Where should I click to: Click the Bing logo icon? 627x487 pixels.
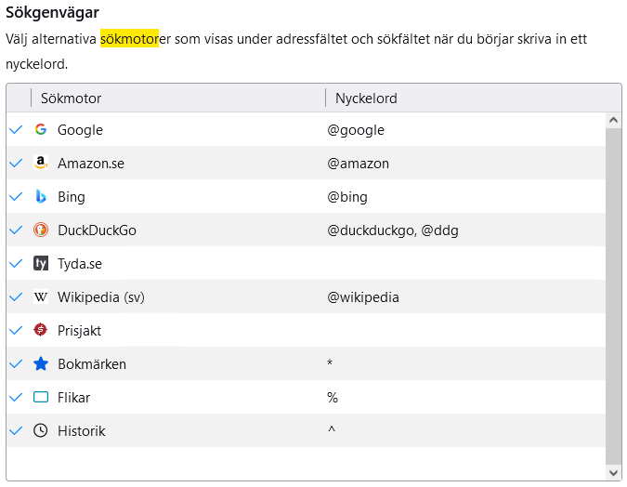[40, 197]
